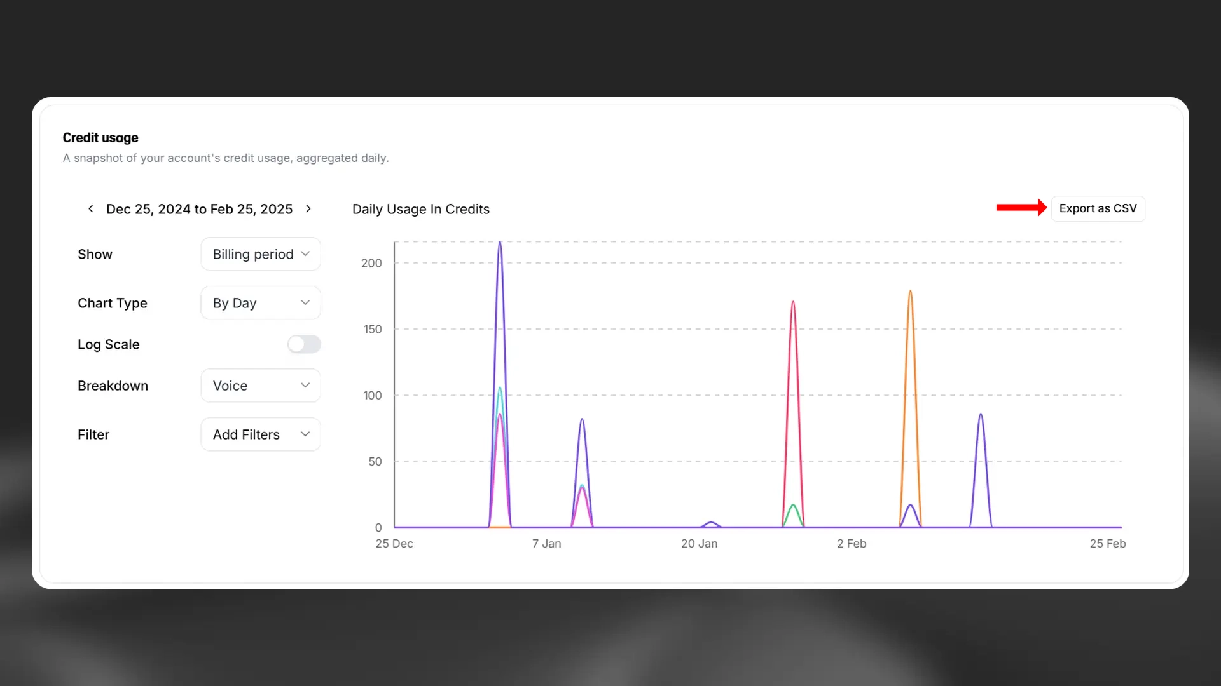
Task: Click the next period navigation arrow
Action: [x=308, y=208]
